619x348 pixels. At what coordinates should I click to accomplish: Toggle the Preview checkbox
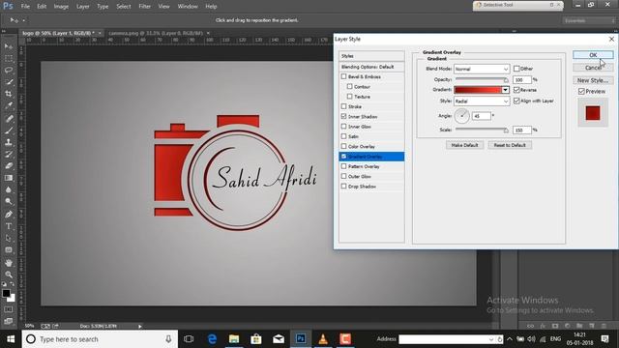click(581, 92)
